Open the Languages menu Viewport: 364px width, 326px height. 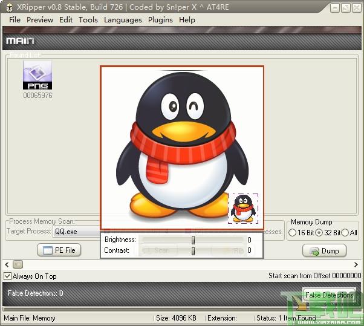[123, 20]
